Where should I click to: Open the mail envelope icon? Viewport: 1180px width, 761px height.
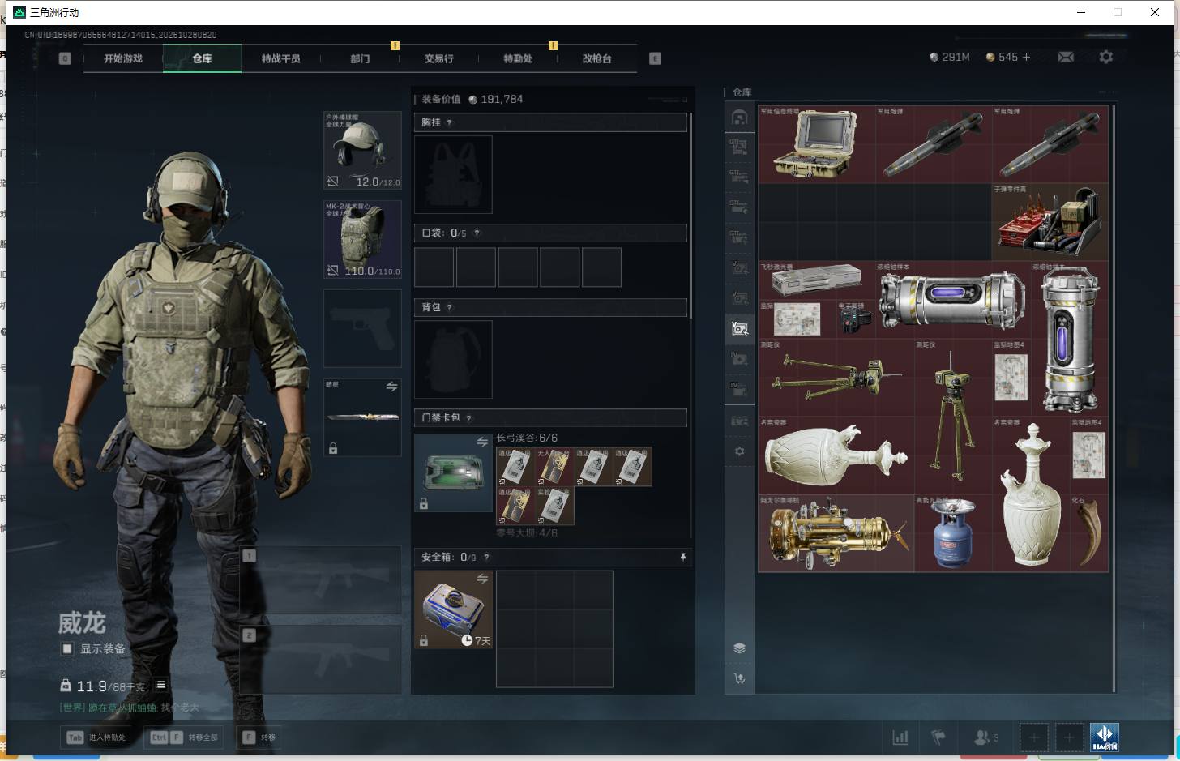pyautogui.click(x=1066, y=57)
